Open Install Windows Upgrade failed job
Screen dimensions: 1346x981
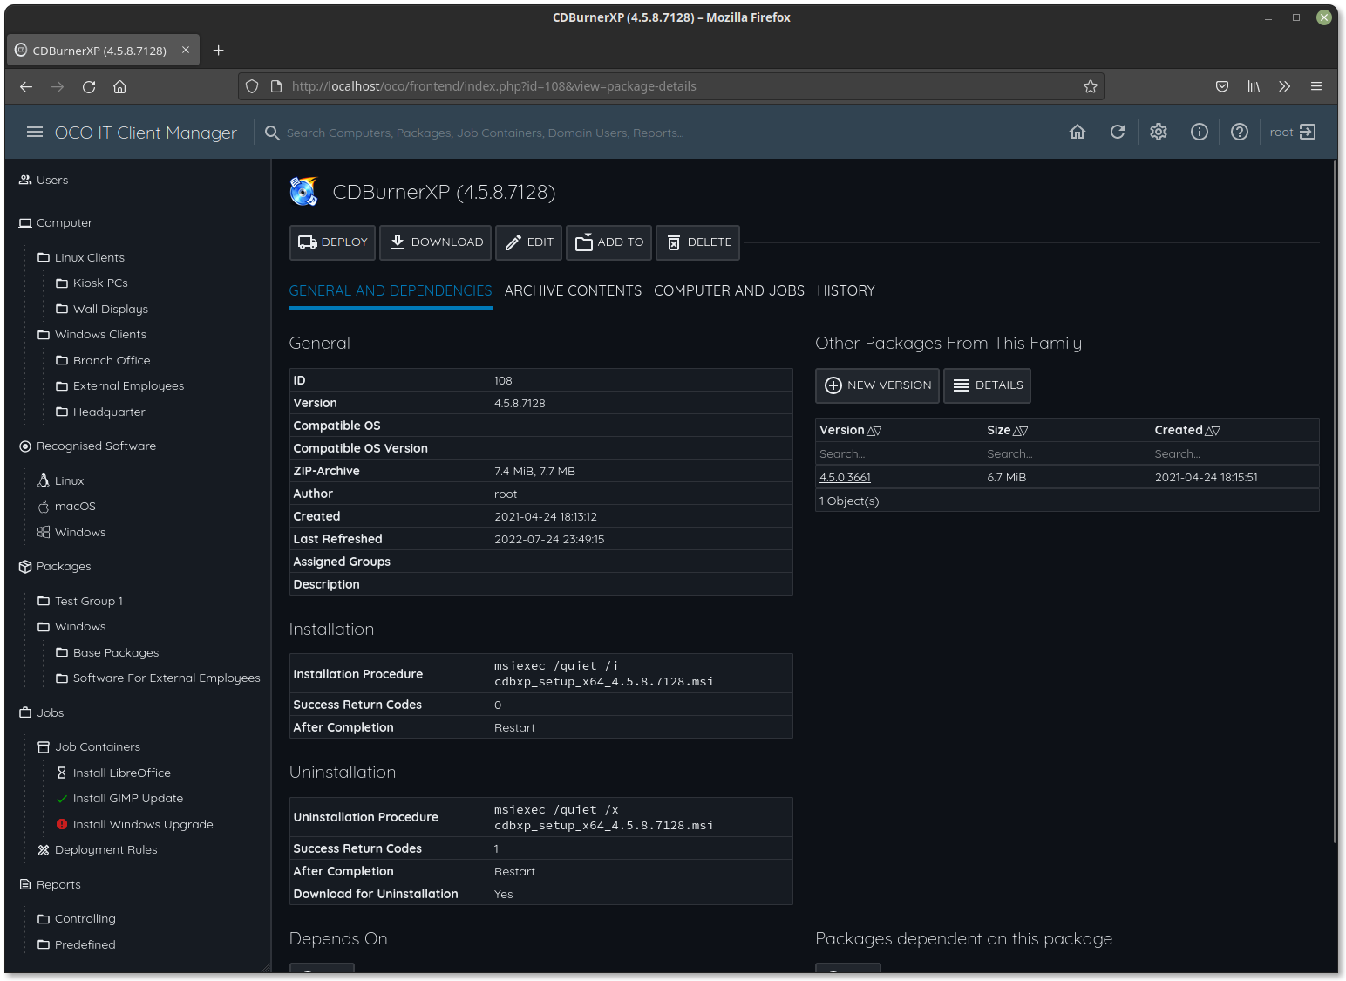pos(134,824)
